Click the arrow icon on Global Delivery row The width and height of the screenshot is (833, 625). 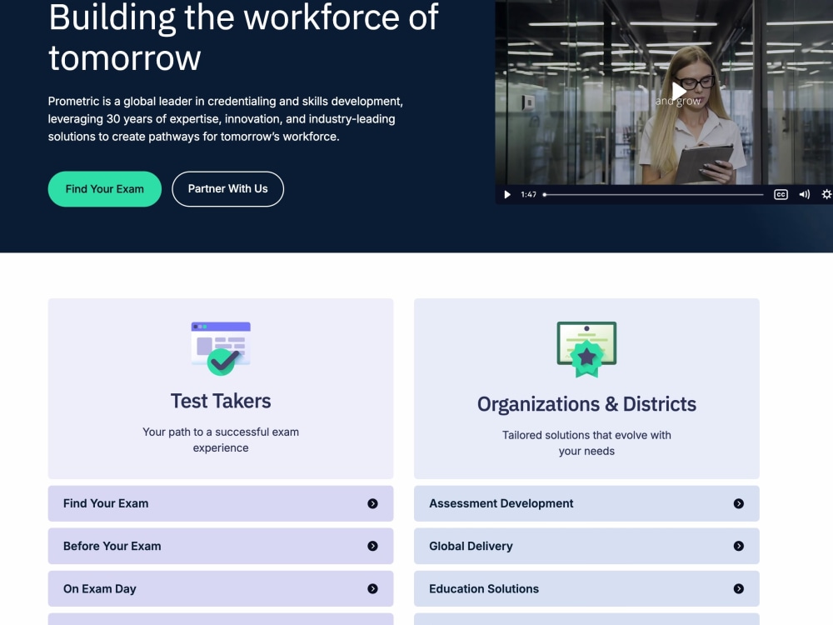[738, 546]
